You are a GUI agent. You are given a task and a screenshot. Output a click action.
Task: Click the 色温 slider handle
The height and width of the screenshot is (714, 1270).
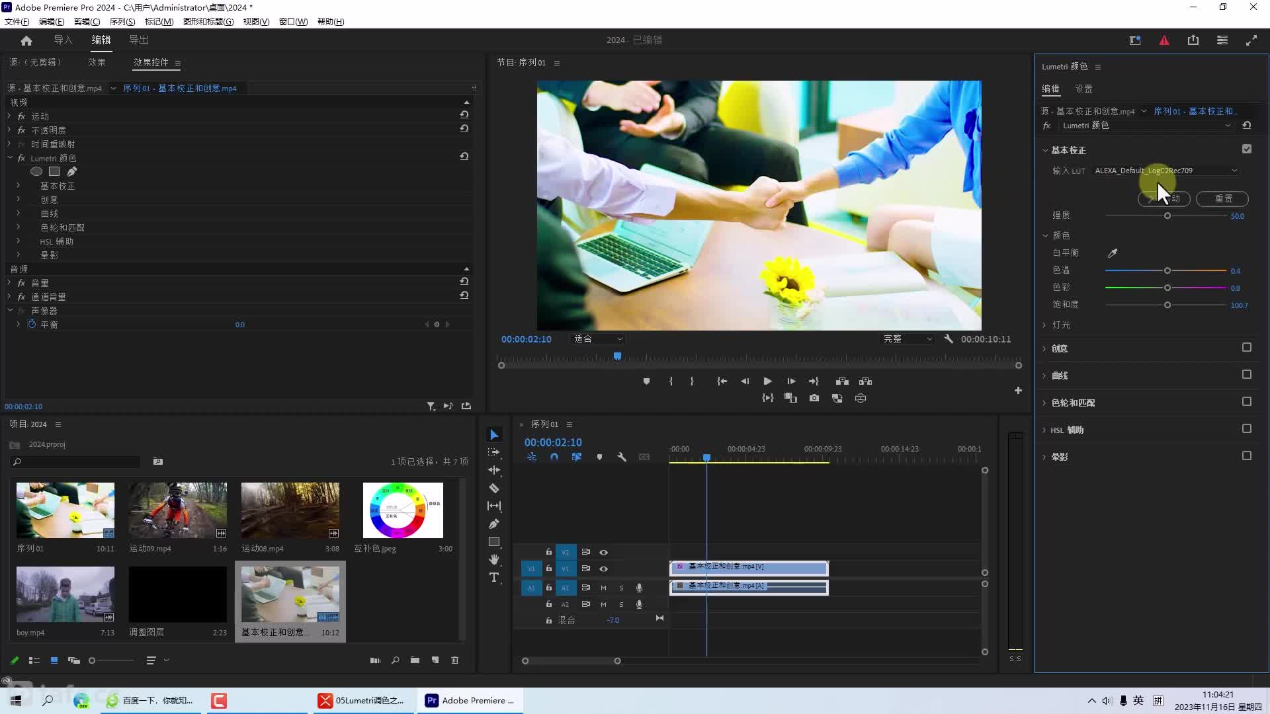[1167, 270]
